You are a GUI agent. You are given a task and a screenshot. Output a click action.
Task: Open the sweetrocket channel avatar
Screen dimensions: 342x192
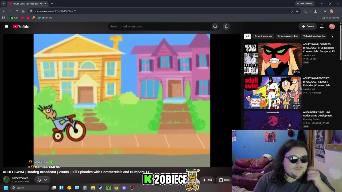pyautogui.click(x=6, y=180)
